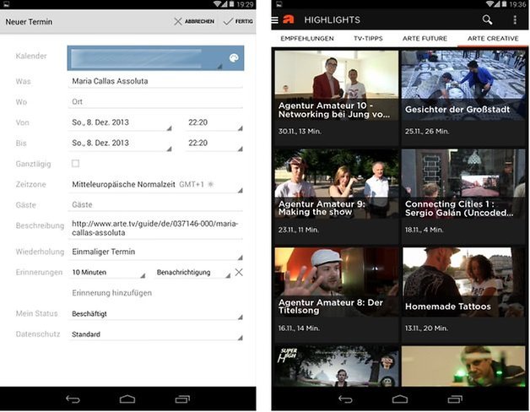
Task: Open the Bis time 22:20 picker
Action: pyautogui.click(x=214, y=144)
